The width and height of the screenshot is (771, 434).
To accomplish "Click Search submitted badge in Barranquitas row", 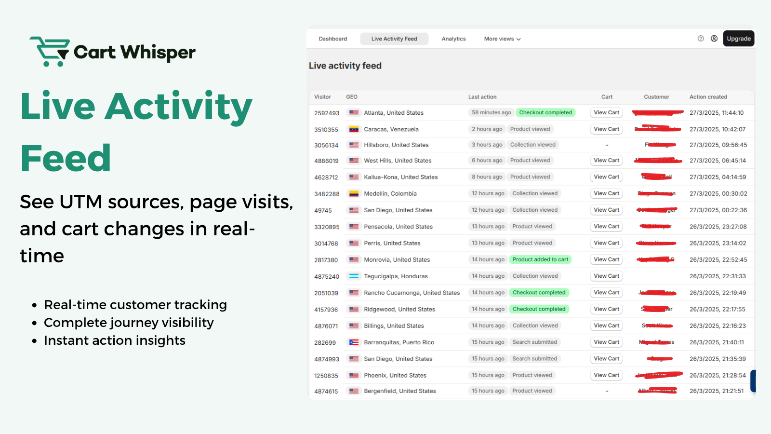I will (534, 342).
